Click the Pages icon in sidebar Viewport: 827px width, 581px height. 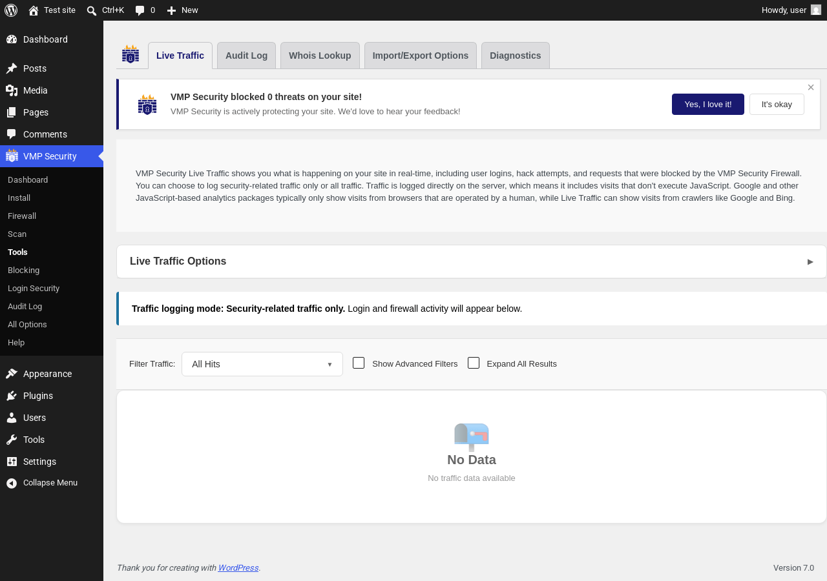(x=12, y=112)
